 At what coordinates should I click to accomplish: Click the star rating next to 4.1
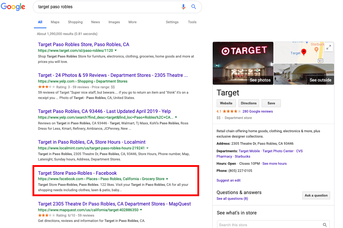[x=232, y=111]
